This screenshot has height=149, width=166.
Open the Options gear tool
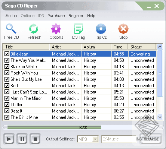click(56, 29)
